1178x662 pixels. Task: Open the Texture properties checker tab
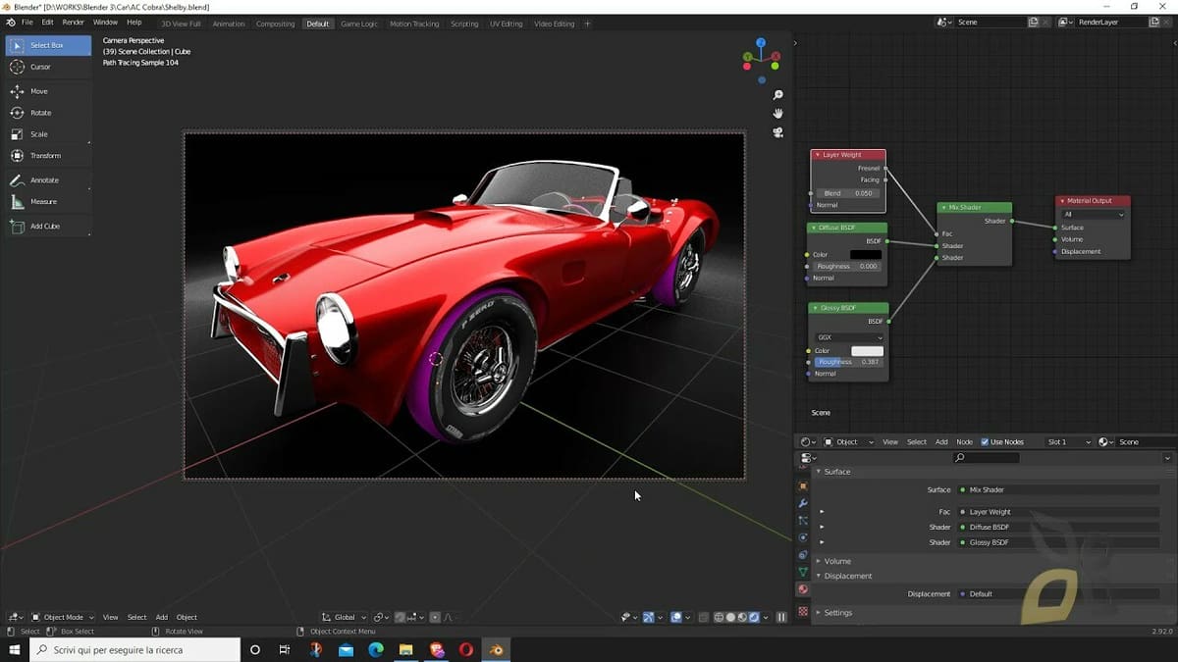click(x=803, y=611)
